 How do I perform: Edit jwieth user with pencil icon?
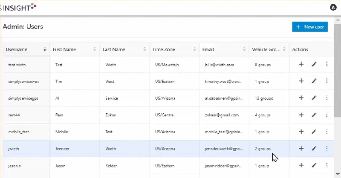point(314,149)
